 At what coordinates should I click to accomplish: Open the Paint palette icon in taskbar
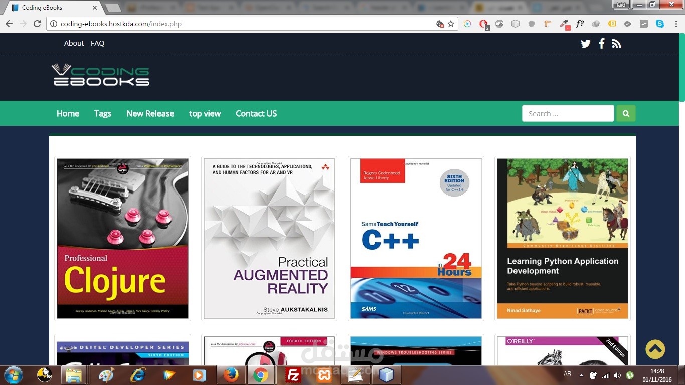106,375
